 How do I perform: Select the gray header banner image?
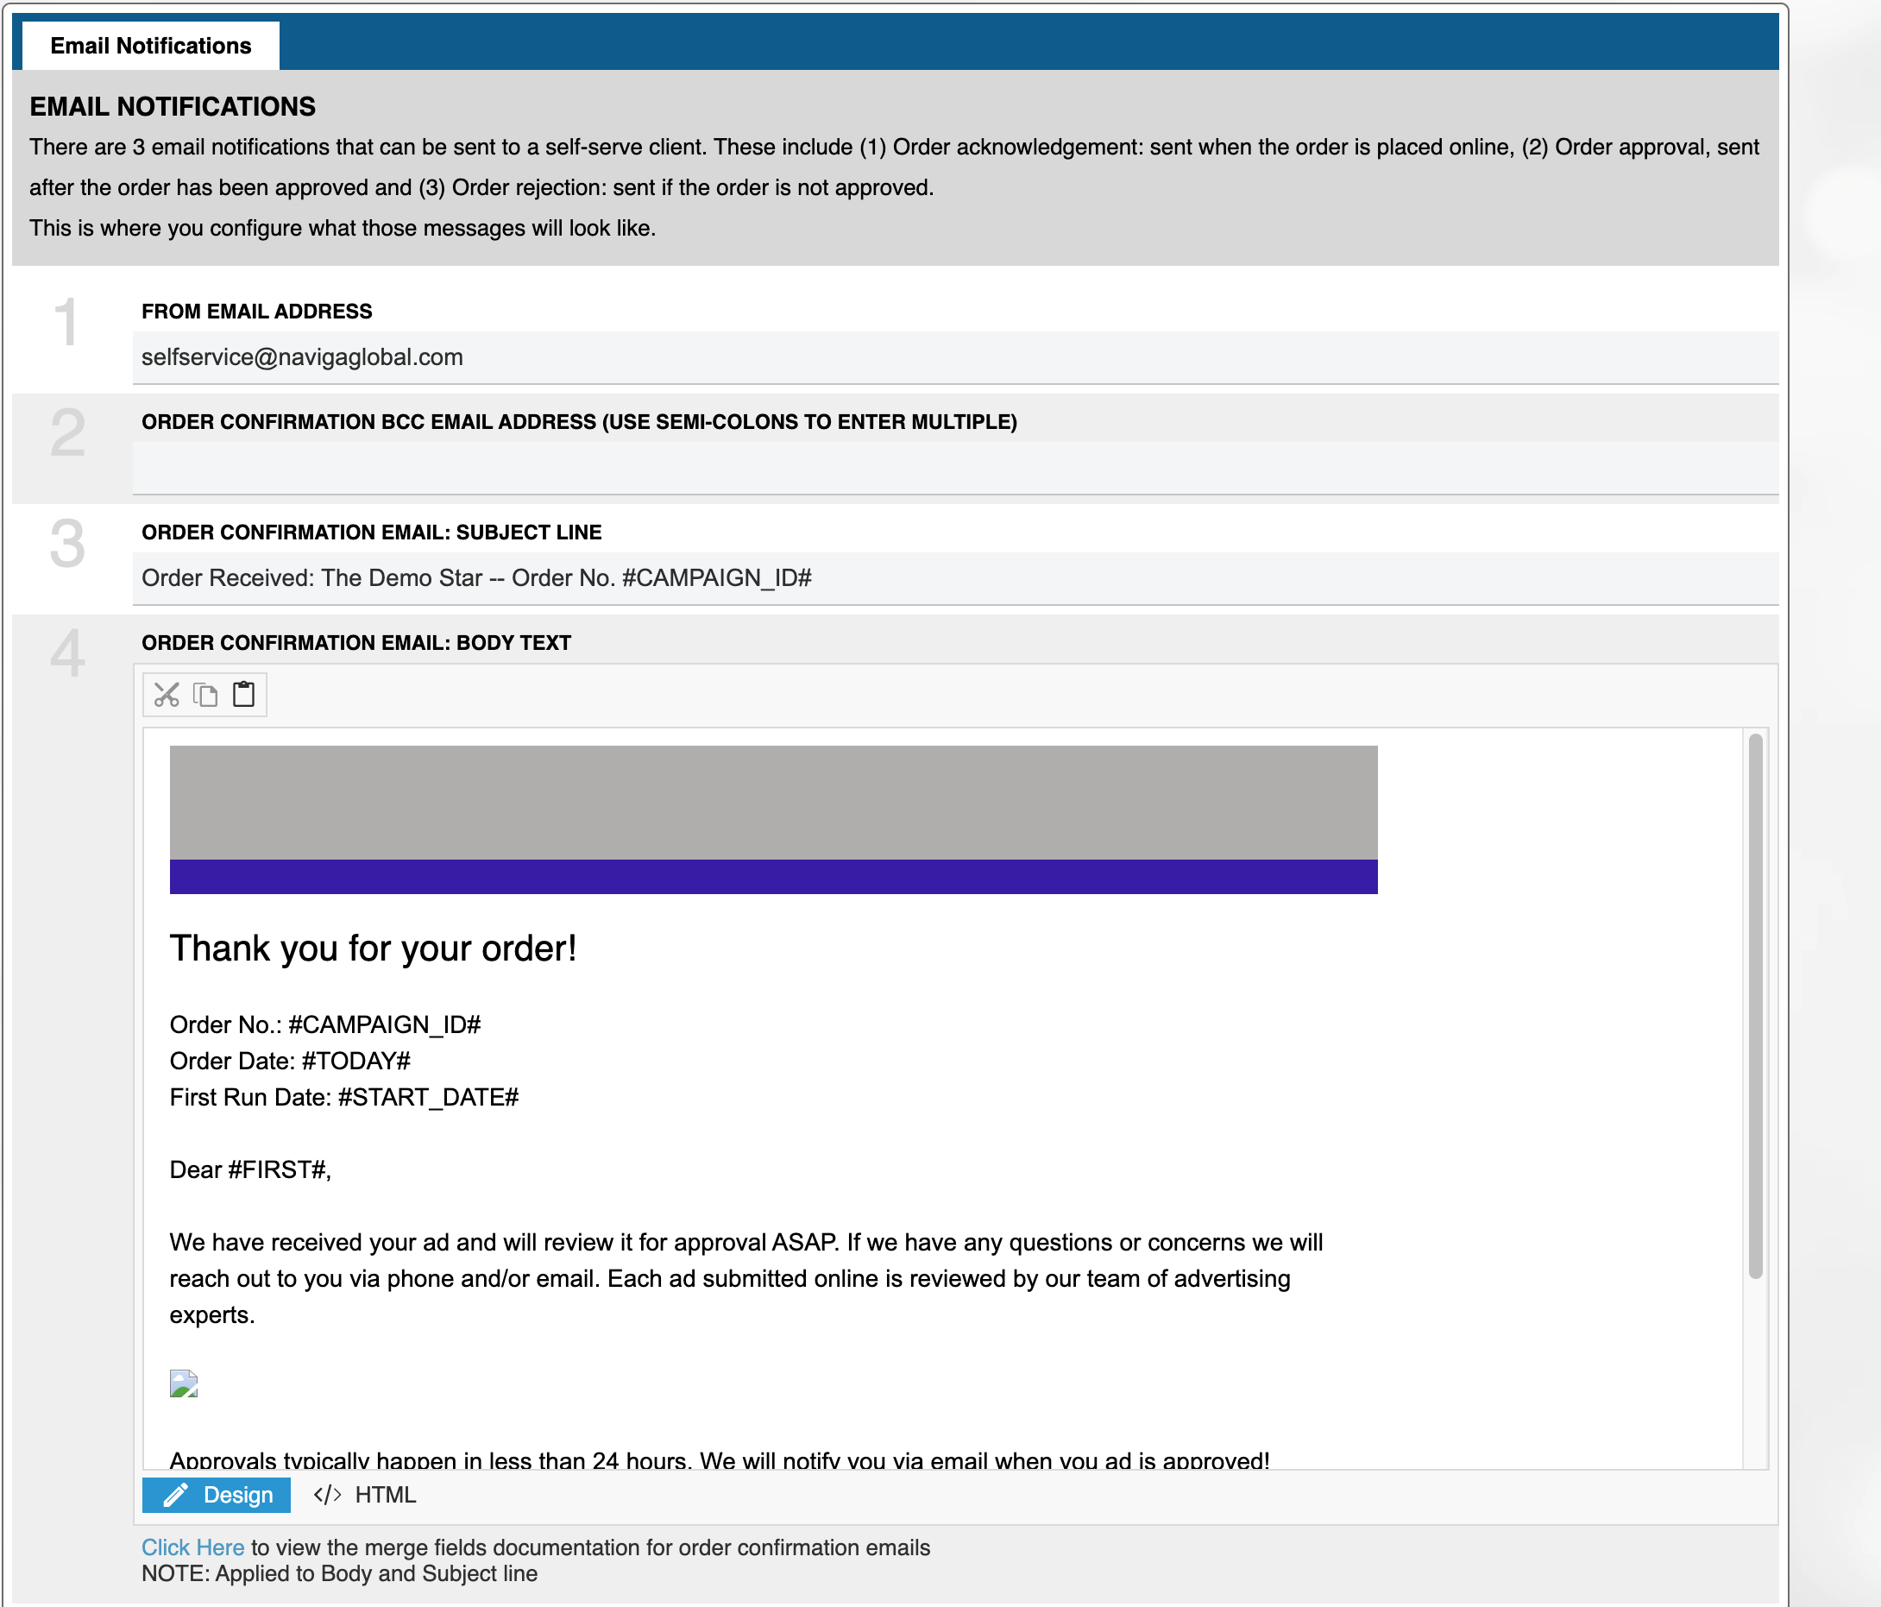772,803
